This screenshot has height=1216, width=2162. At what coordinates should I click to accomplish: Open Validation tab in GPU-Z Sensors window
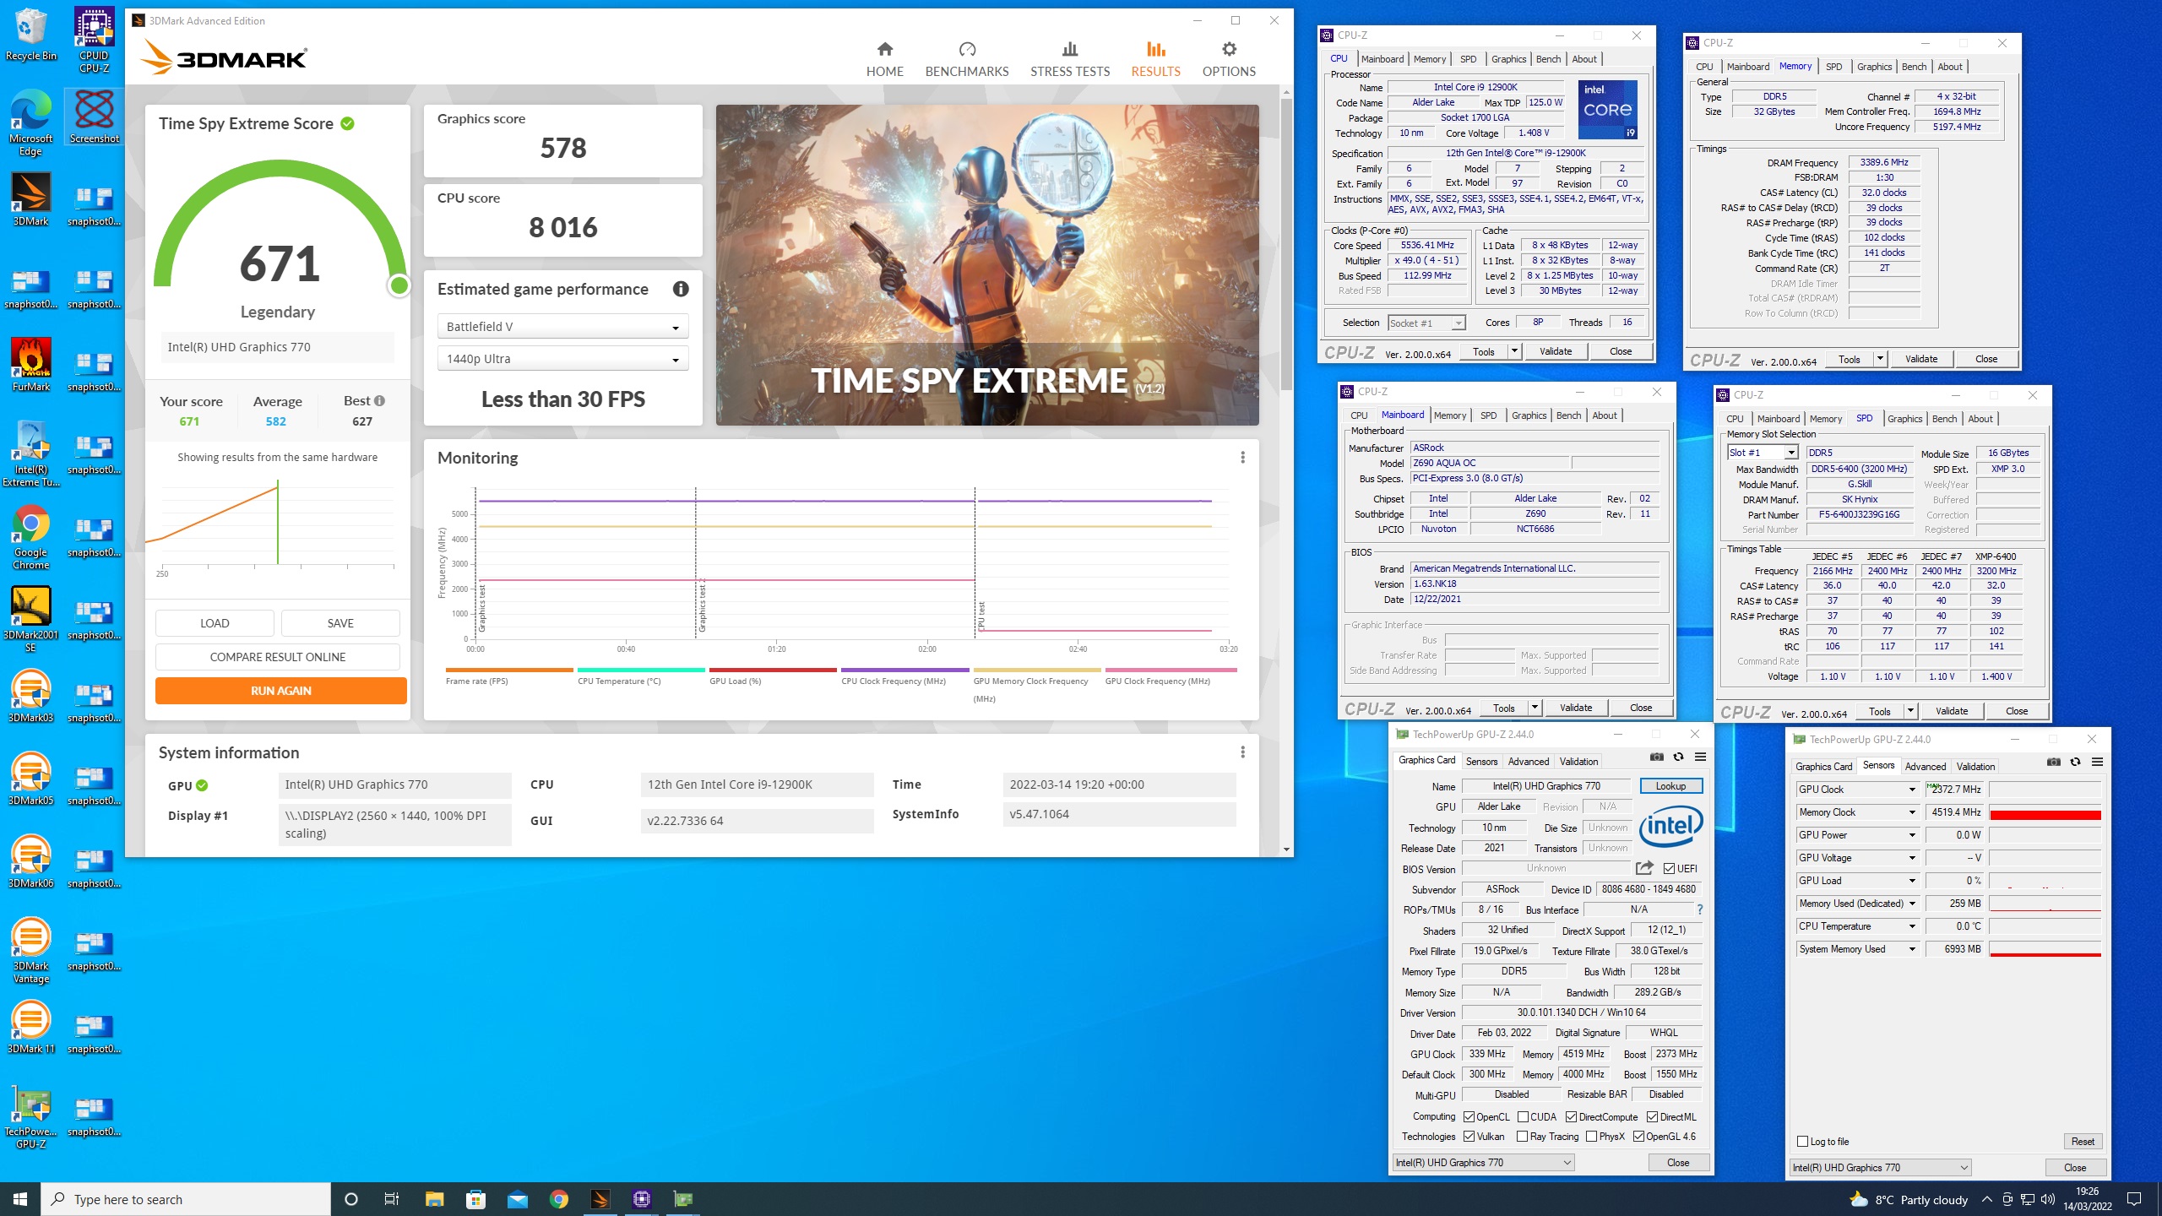1975,767
